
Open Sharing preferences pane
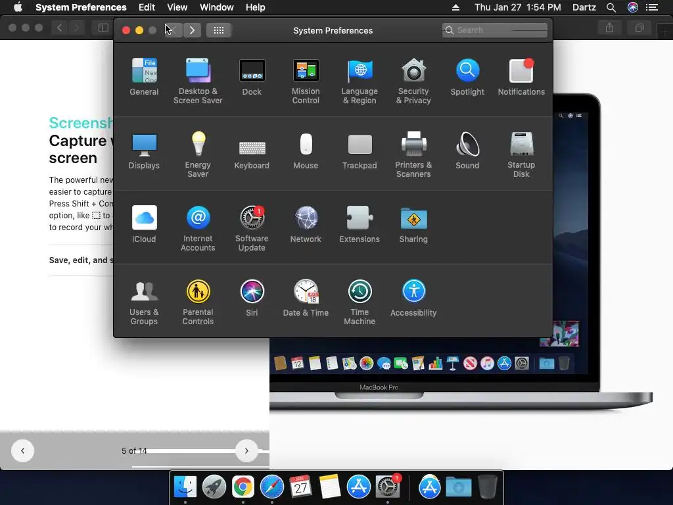coord(413,225)
